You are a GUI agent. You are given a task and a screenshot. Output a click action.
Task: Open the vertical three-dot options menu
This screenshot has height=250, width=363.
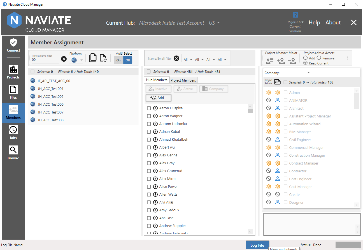coord(347,58)
